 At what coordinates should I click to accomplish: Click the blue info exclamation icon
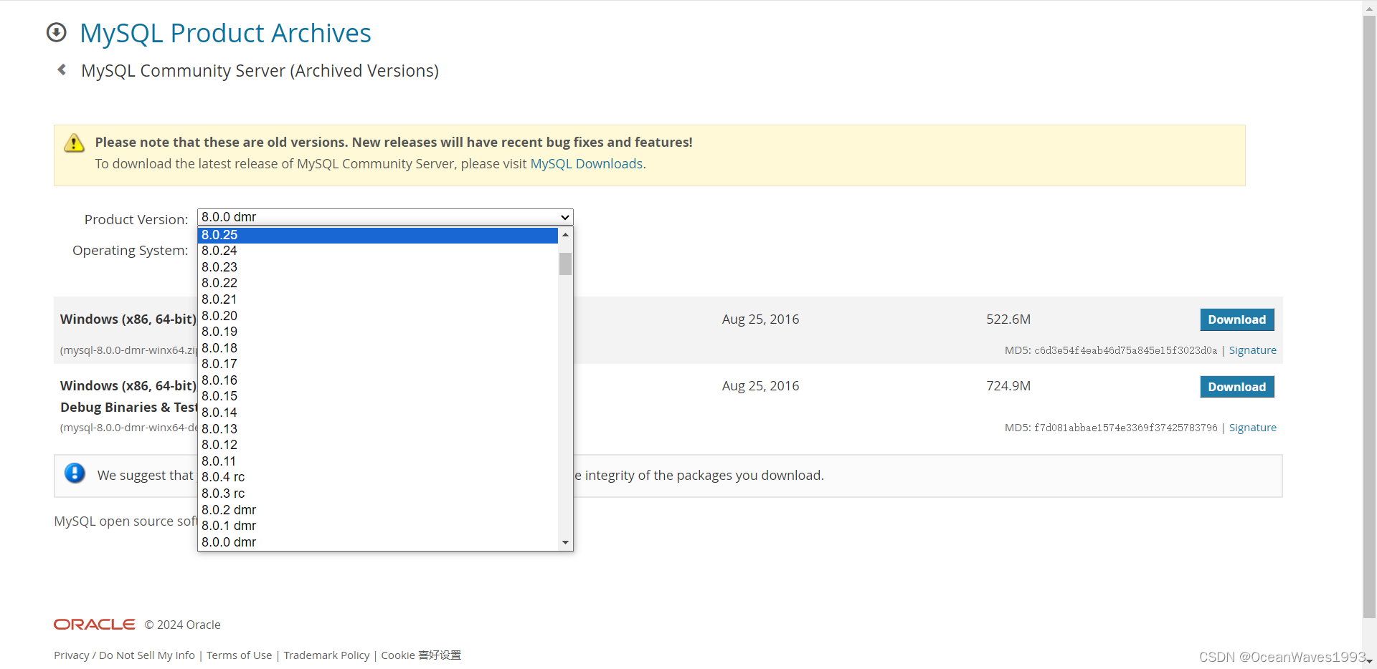click(x=75, y=473)
